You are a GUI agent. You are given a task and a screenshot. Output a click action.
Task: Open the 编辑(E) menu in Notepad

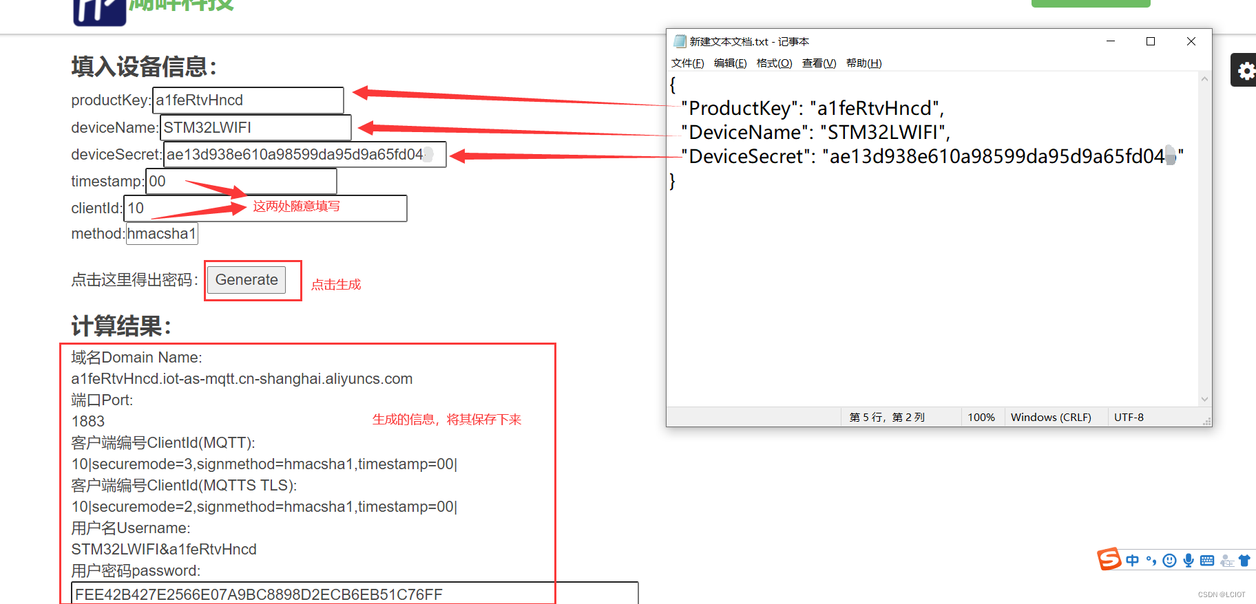click(x=730, y=63)
